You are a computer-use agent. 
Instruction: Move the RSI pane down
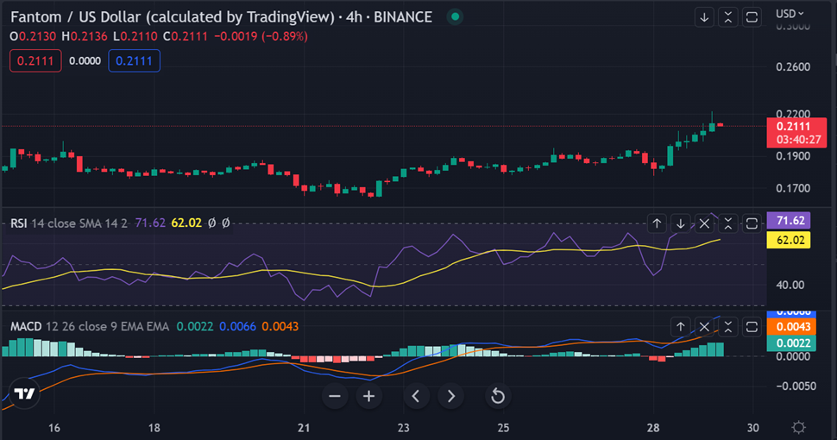pyautogui.click(x=681, y=223)
